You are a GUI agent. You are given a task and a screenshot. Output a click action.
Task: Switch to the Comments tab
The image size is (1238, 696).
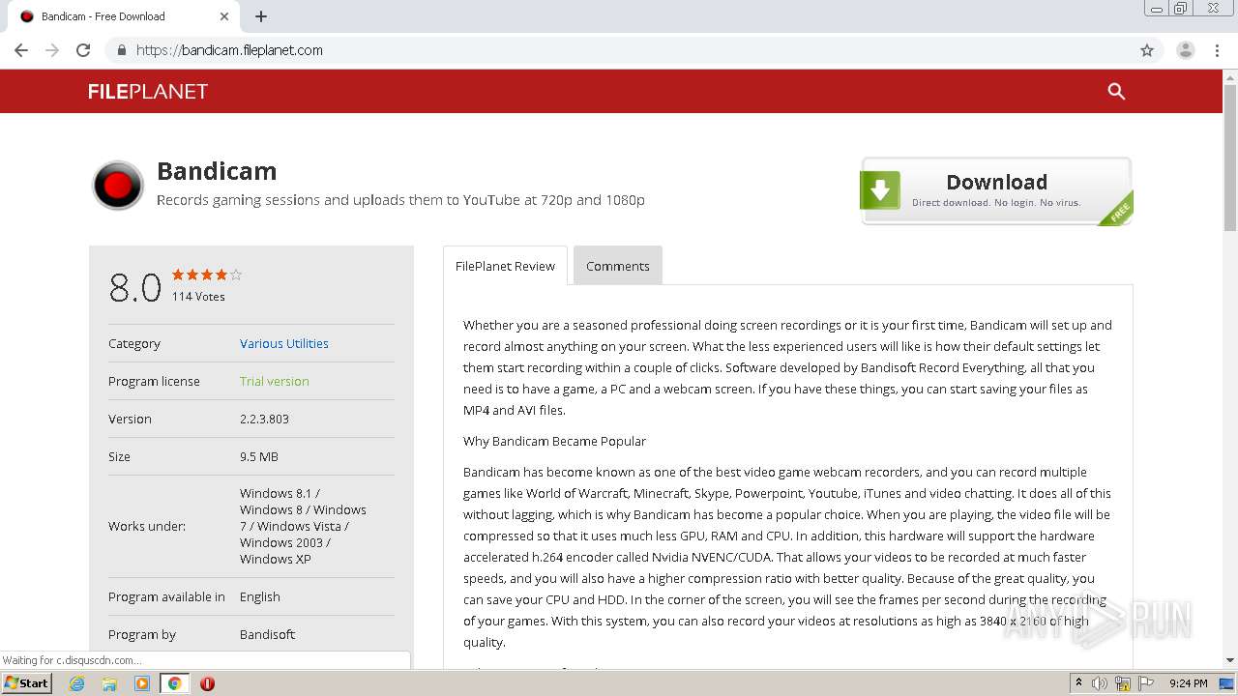(617, 266)
